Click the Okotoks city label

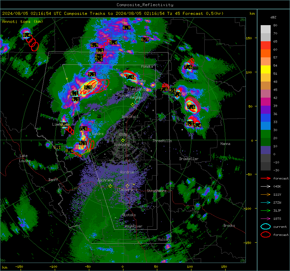pyautogui.click(x=129, y=215)
